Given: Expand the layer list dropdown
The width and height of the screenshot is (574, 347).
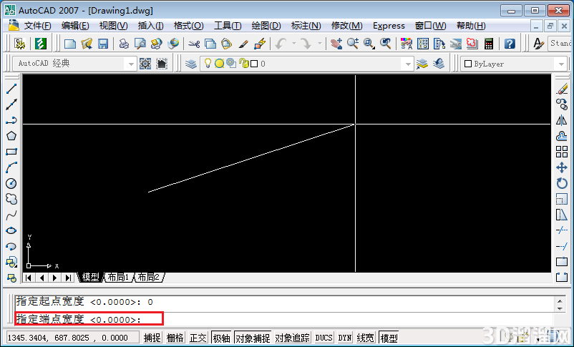Looking at the screenshot, I should (x=408, y=64).
